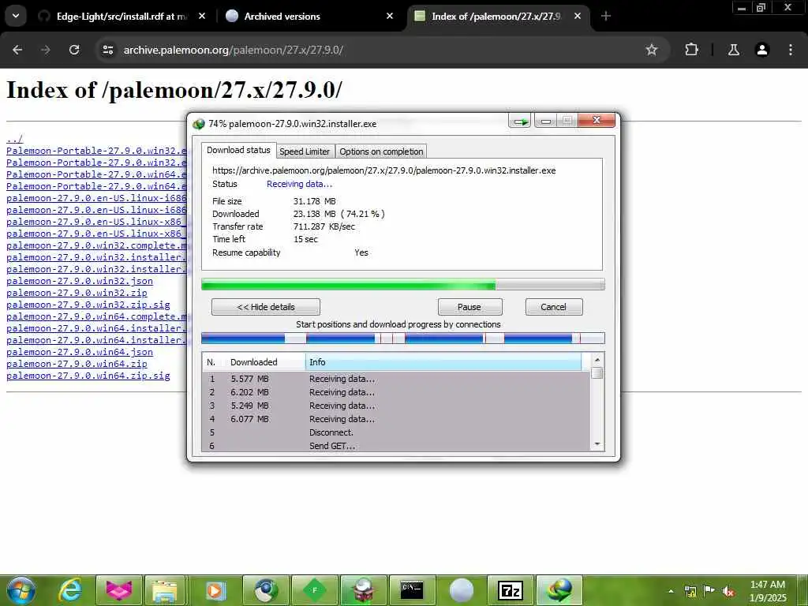The width and height of the screenshot is (808, 606).
Task: Click the N. column header
Action: 213,362
